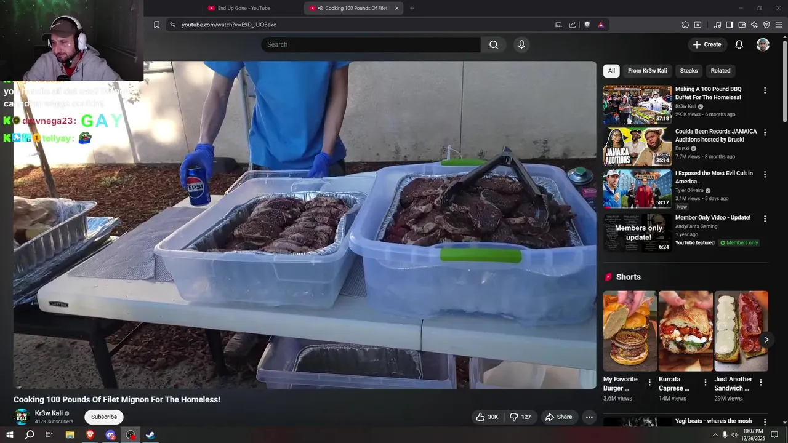The width and height of the screenshot is (788, 443).
Task: Open Windows taskbar search
Action: point(30,435)
